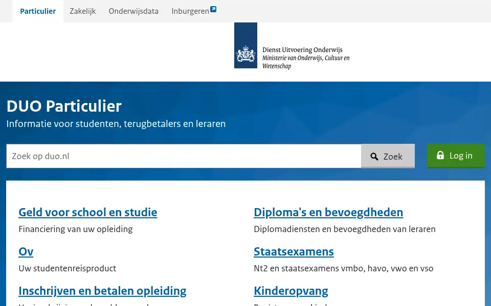491x306 pixels.
Task: Open 'Diploma's en bevoegdheden' link
Action: point(328,212)
